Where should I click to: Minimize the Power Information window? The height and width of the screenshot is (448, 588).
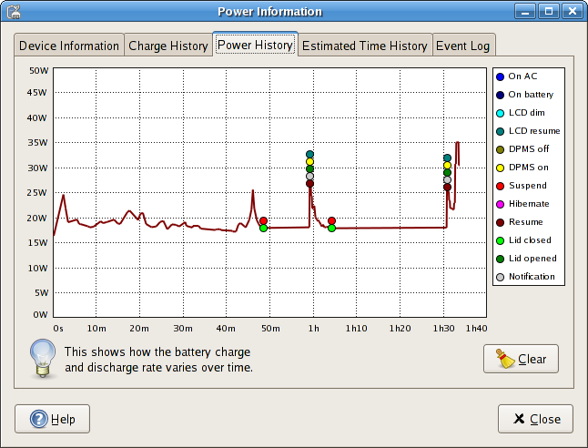point(526,12)
